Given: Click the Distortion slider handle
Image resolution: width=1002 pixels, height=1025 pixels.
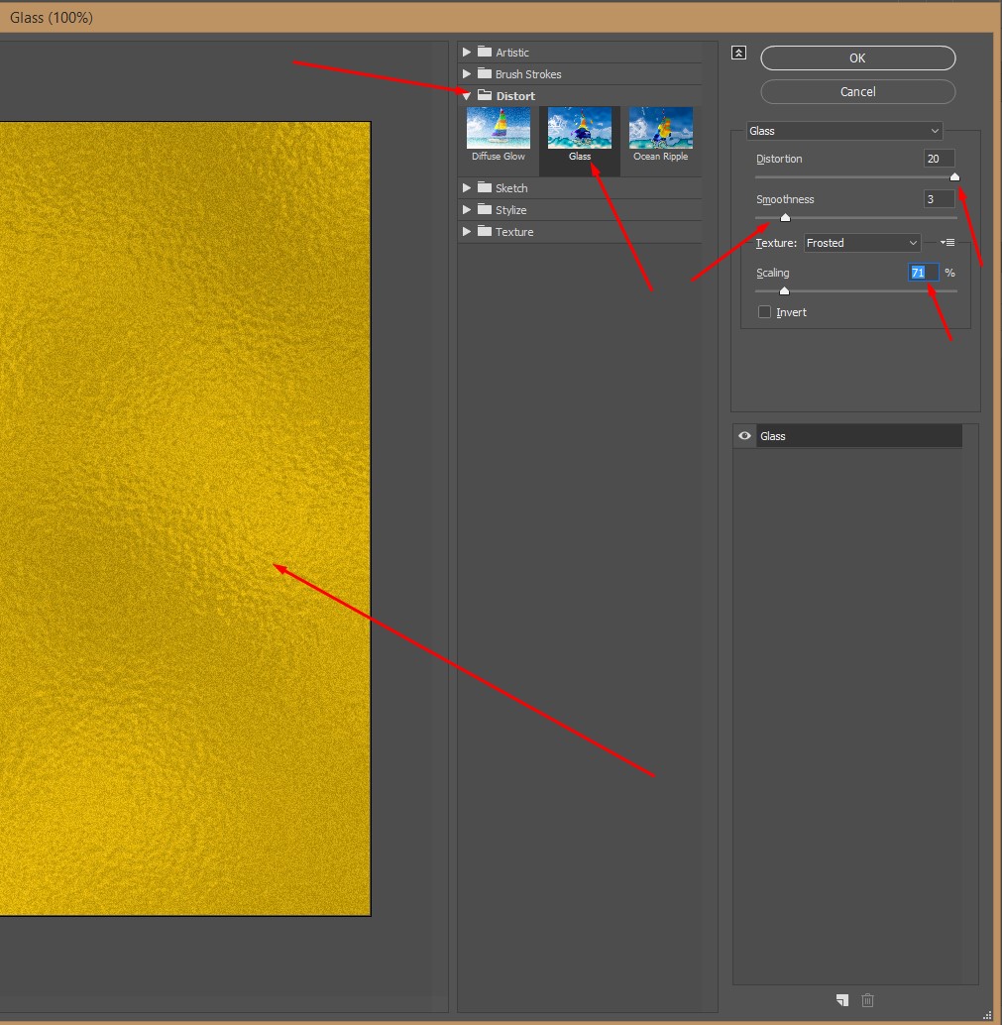Looking at the screenshot, I should point(954,177).
